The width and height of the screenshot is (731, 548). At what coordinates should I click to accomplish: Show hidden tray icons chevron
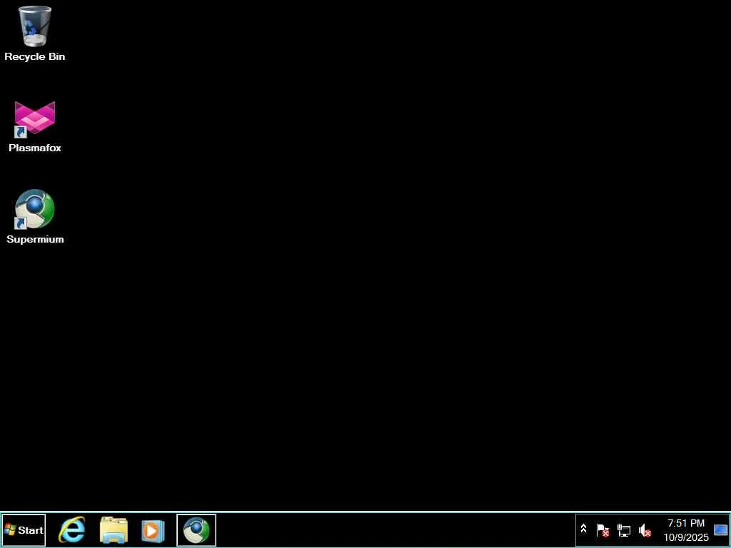583,529
